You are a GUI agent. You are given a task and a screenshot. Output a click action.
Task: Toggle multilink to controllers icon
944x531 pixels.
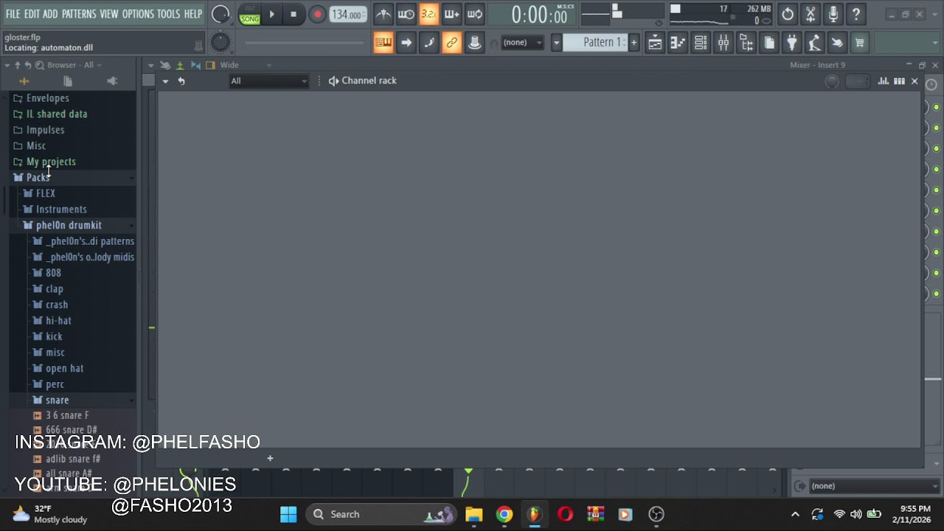(474, 43)
